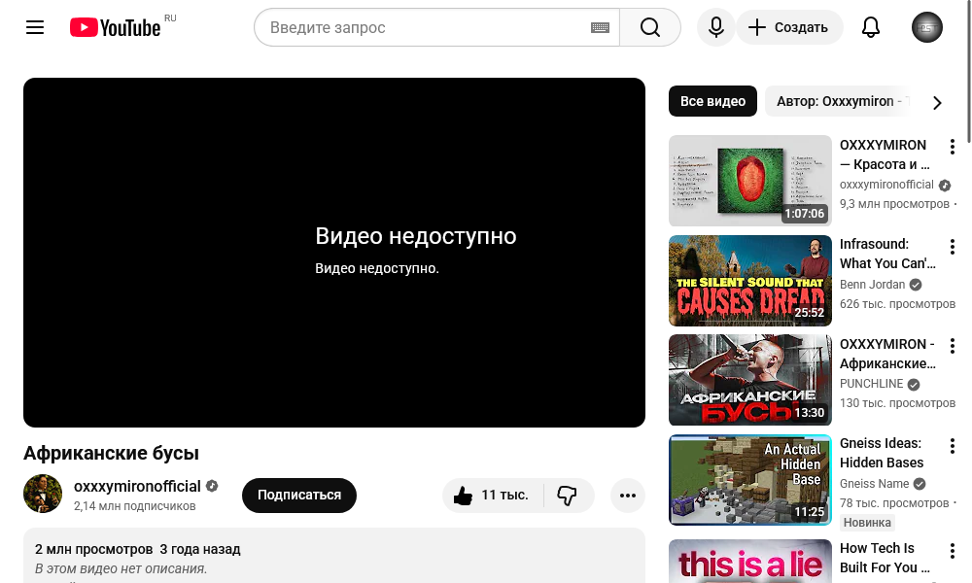Image resolution: width=972 pixels, height=583 pixels.
Task: Open more actions ellipsis under video
Action: tap(627, 495)
